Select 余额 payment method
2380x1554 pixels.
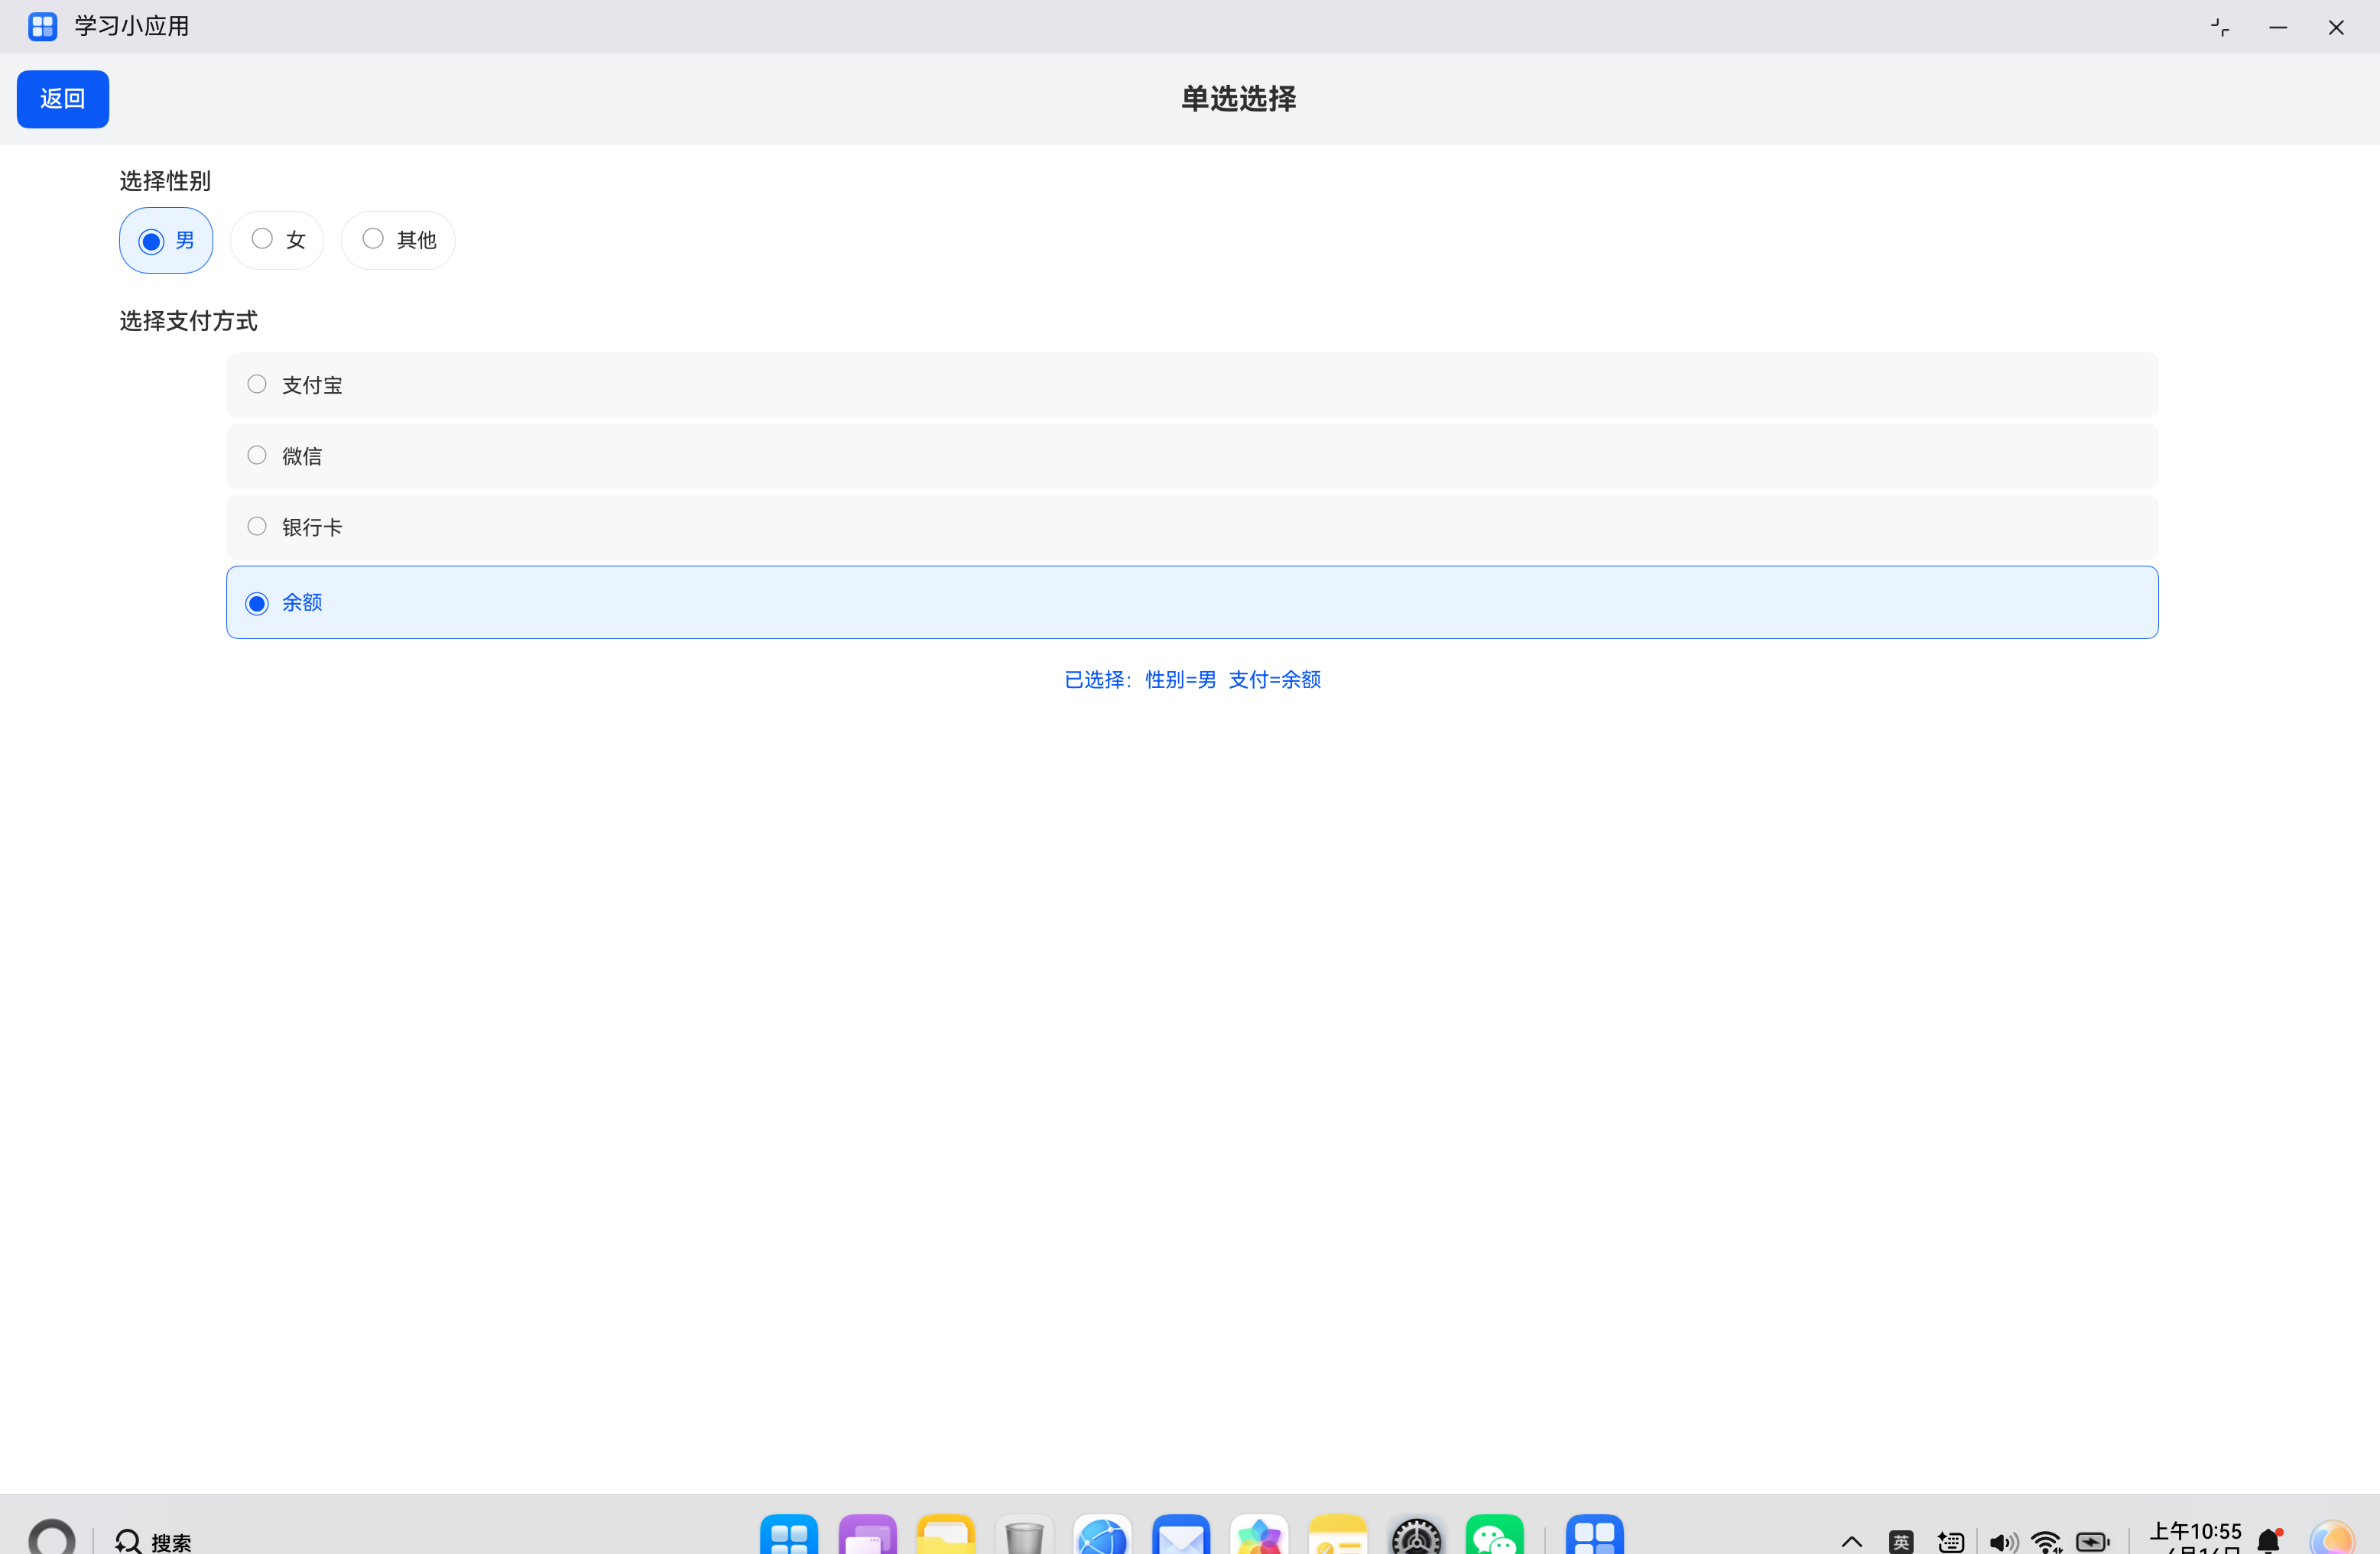point(1192,603)
